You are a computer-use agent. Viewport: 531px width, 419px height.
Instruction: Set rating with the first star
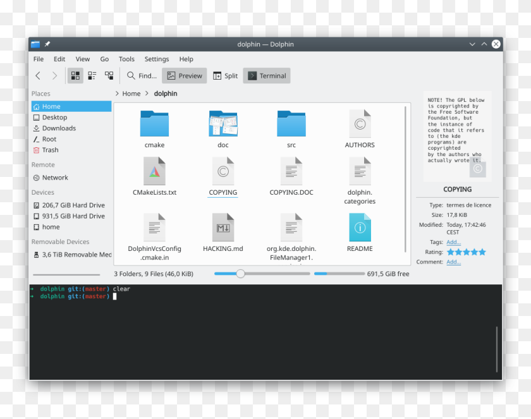450,252
